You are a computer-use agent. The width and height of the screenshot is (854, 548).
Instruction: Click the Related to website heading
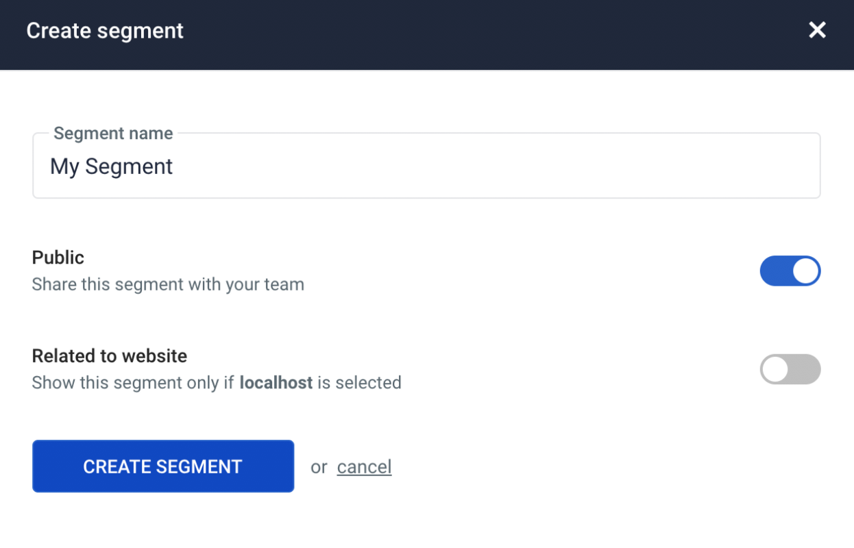[108, 356]
